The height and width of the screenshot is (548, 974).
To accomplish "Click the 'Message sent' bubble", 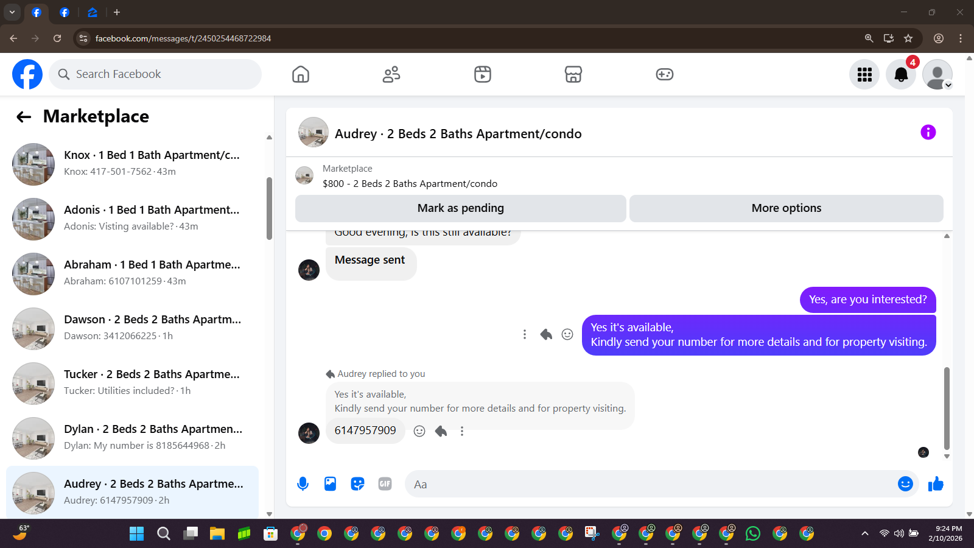I will [x=371, y=264].
